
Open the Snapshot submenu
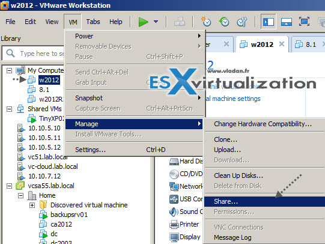pos(134,98)
